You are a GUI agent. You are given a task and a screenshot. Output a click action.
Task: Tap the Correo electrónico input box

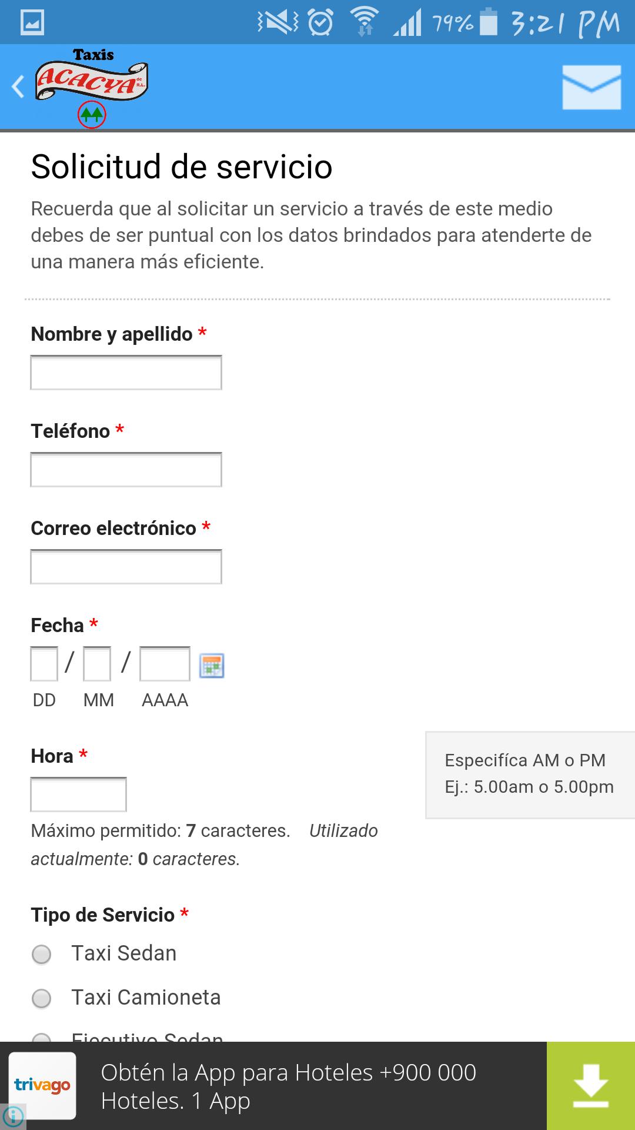(x=126, y=567)
